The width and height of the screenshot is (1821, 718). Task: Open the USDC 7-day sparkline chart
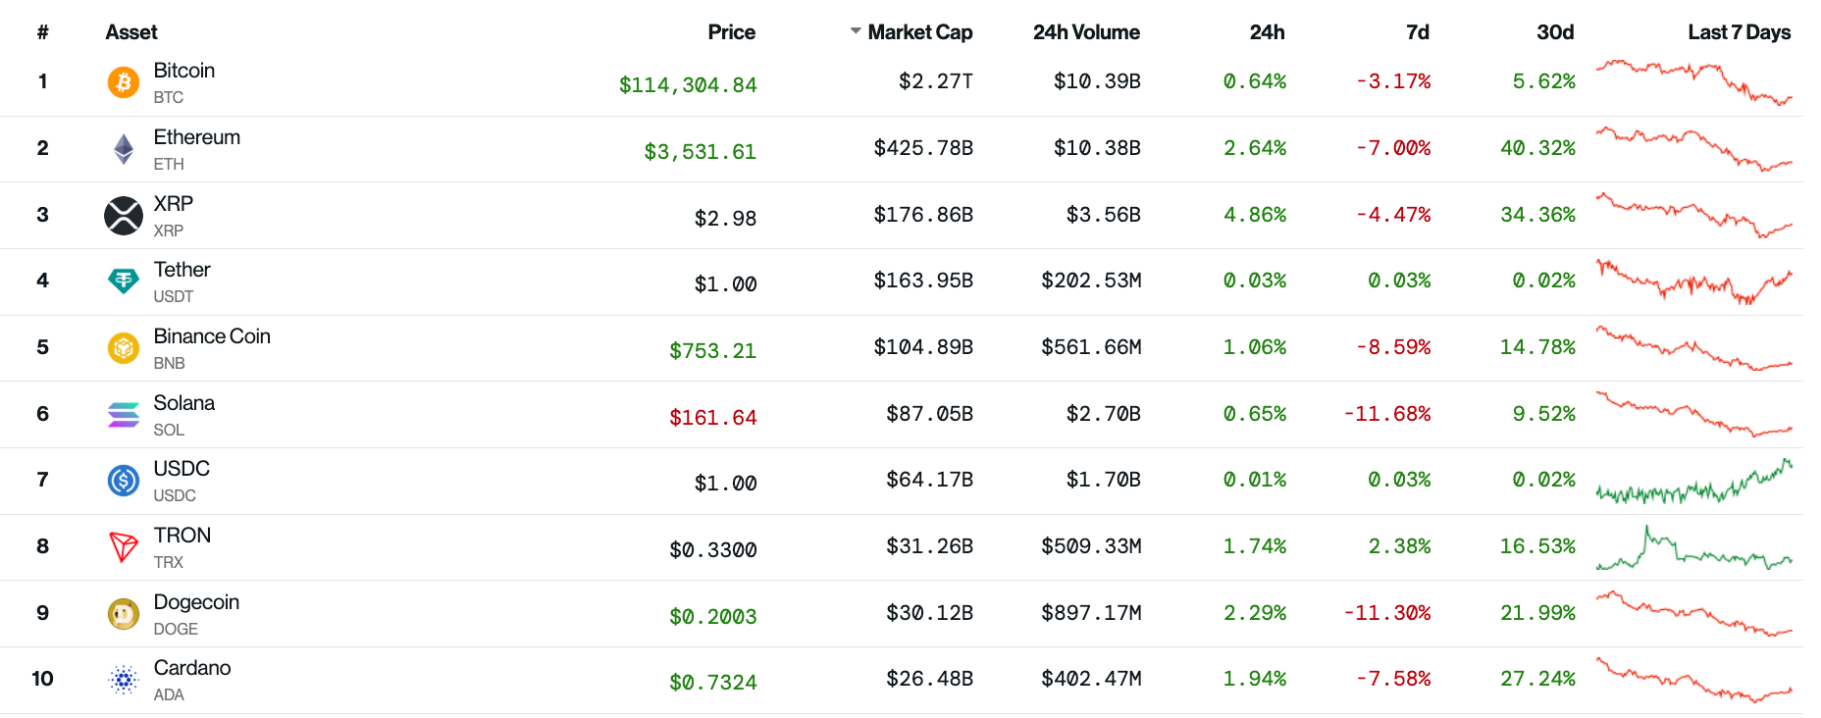click(1693, 482)
